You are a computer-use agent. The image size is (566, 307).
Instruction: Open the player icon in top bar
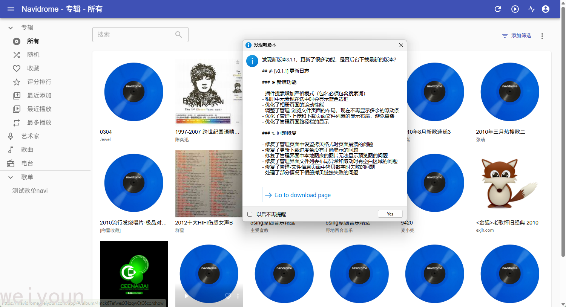click(515, 9)
